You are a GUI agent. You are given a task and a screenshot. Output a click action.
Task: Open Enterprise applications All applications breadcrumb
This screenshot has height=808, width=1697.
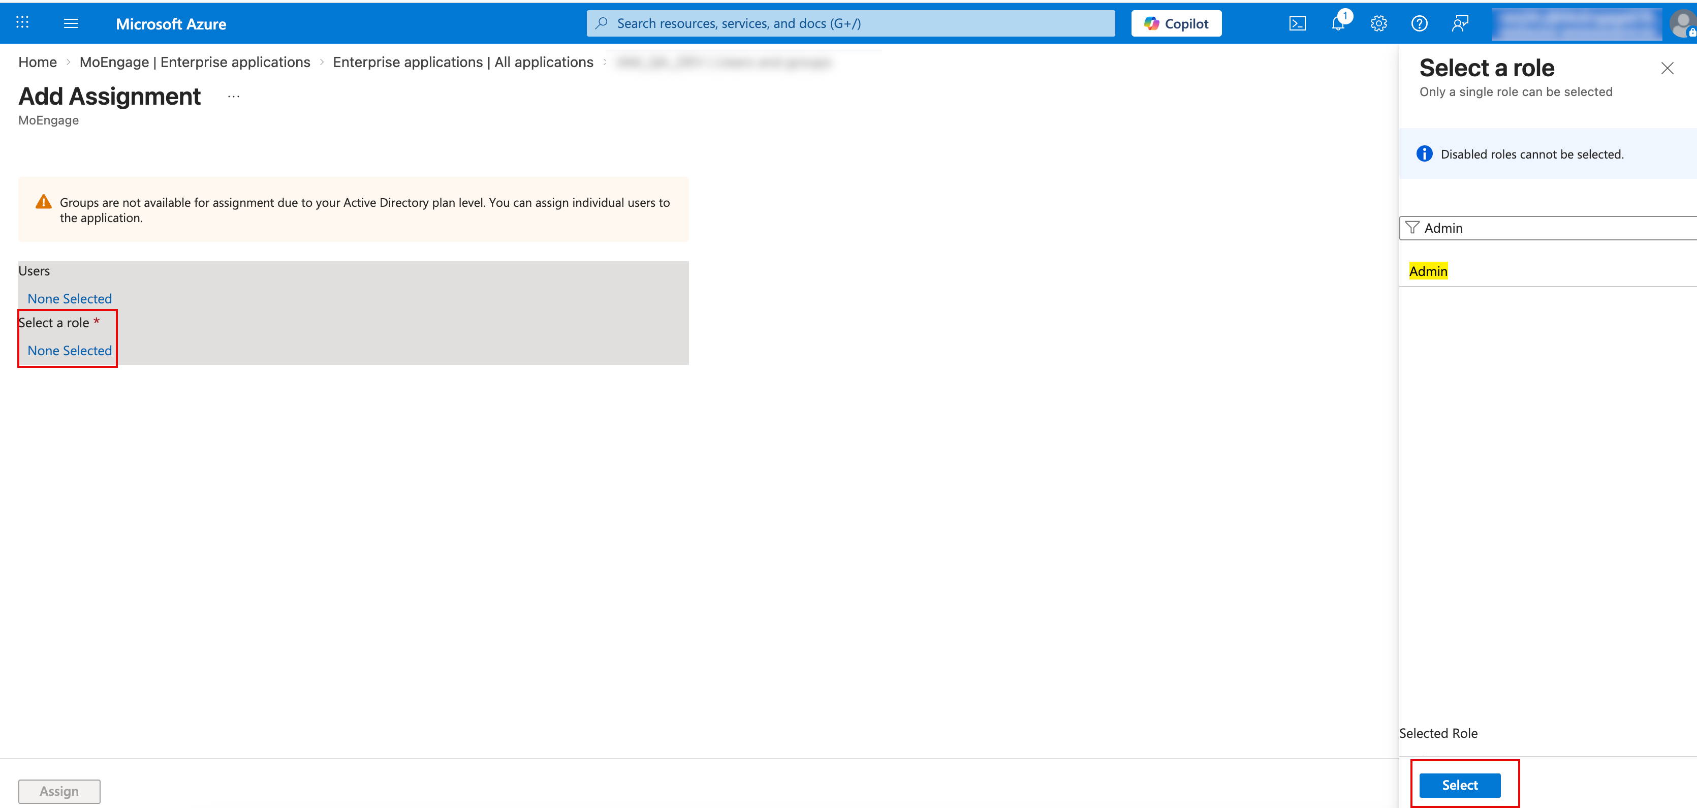pos(462,62)
